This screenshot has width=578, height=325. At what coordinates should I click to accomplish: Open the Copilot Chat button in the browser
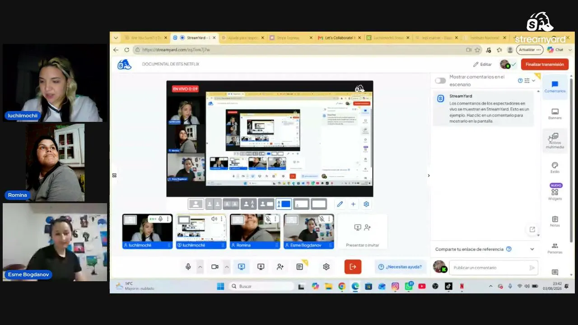(555, 50)
